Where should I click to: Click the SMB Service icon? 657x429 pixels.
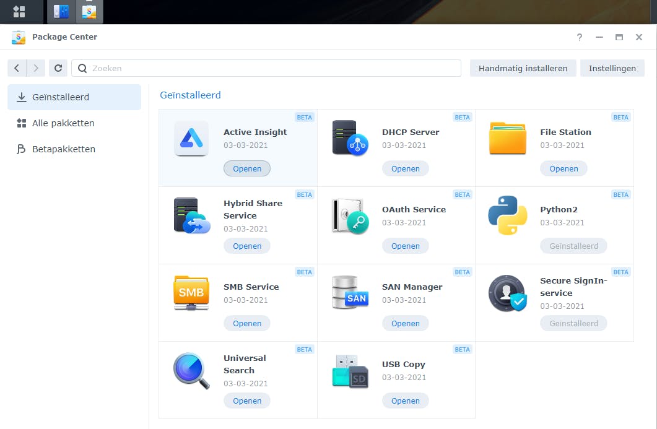pos(191,293)
